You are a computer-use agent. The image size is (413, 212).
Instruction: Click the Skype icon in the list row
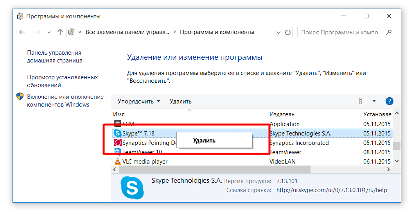coord(117,133)
